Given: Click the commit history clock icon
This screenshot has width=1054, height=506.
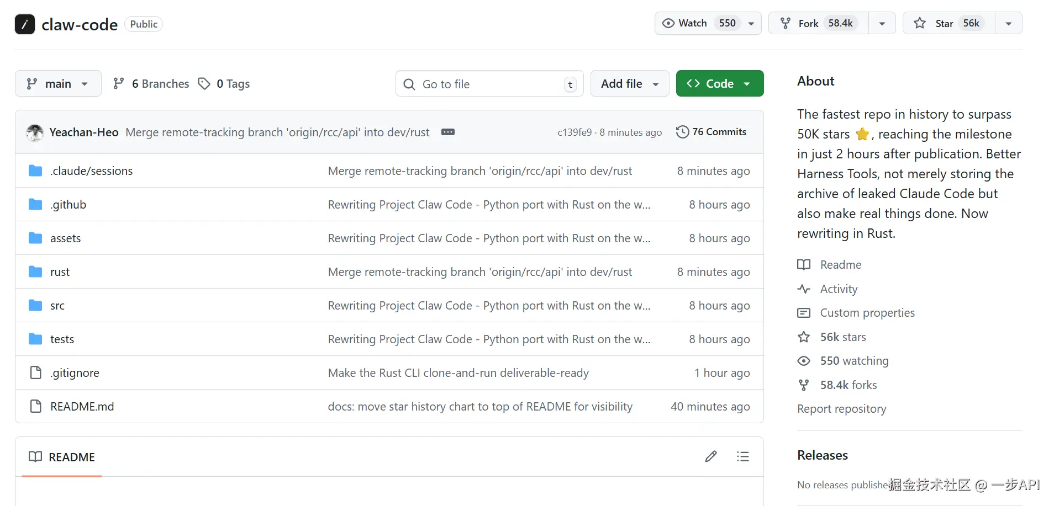Looking at the screenshot, I should pos(683,132).
